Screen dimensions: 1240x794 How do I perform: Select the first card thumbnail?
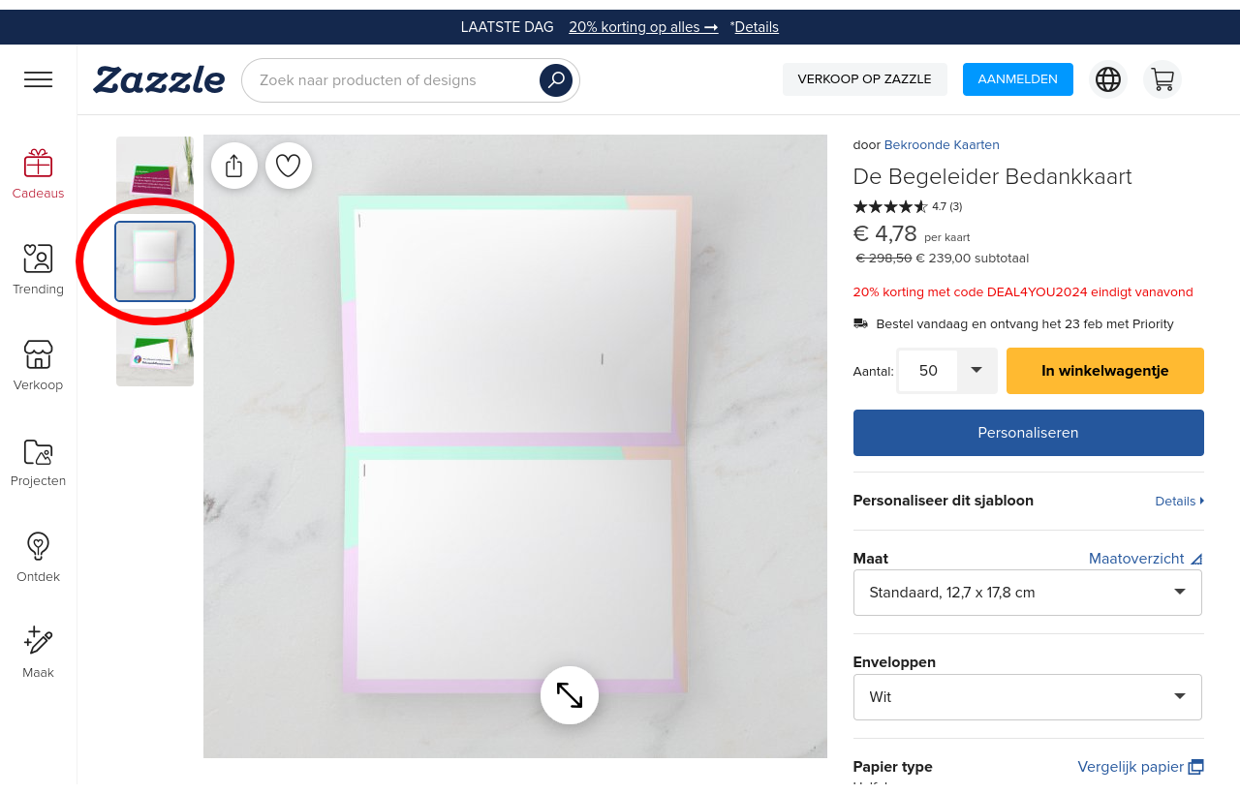pyautogui.click(x=155, y=172)
